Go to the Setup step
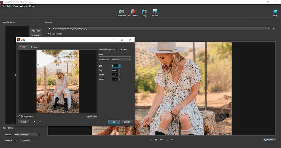 (x=144, y=13)
